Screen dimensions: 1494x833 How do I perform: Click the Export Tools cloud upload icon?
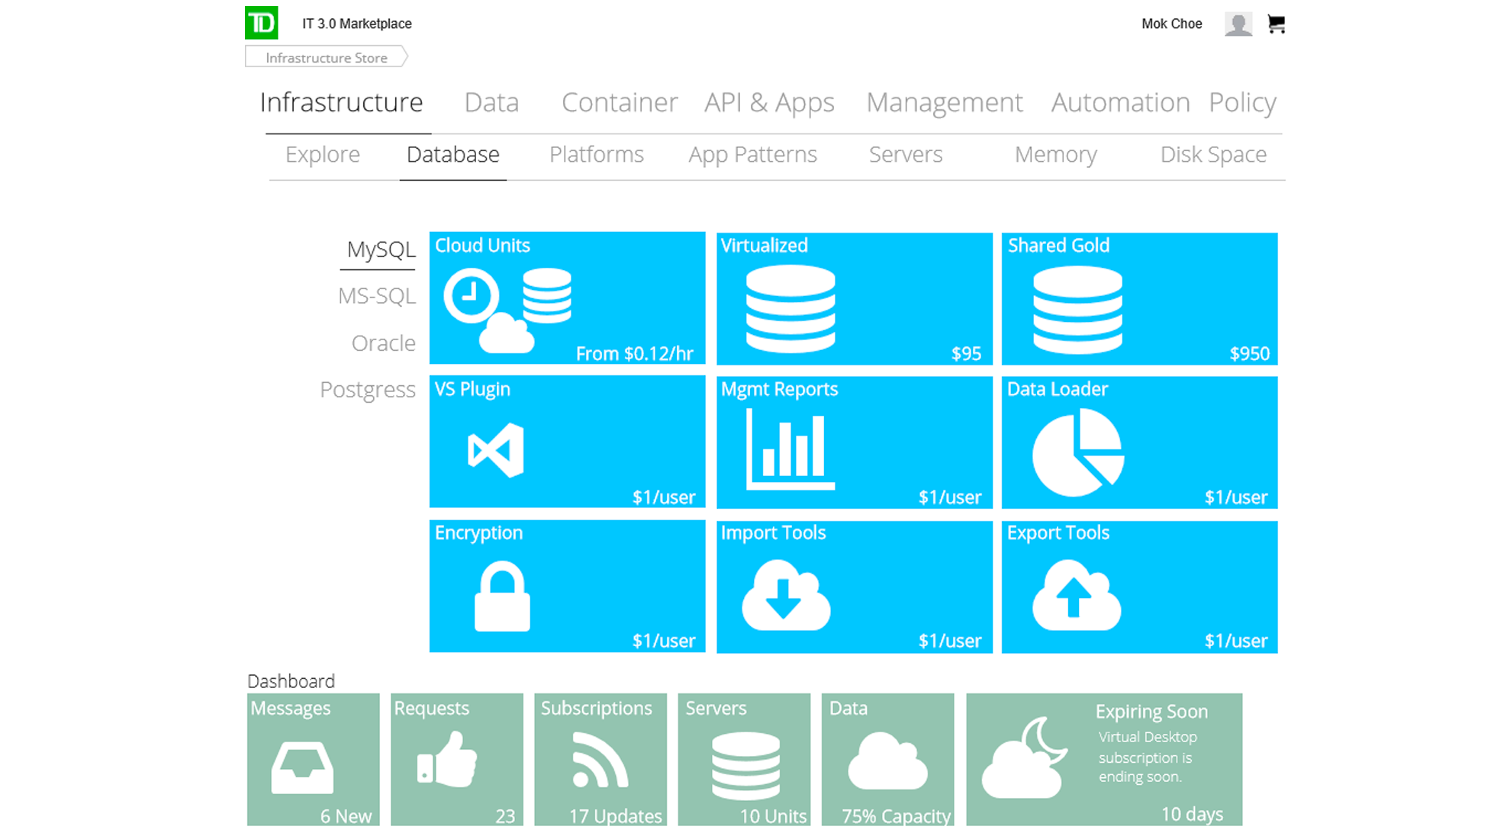(x=1076, y=596)
